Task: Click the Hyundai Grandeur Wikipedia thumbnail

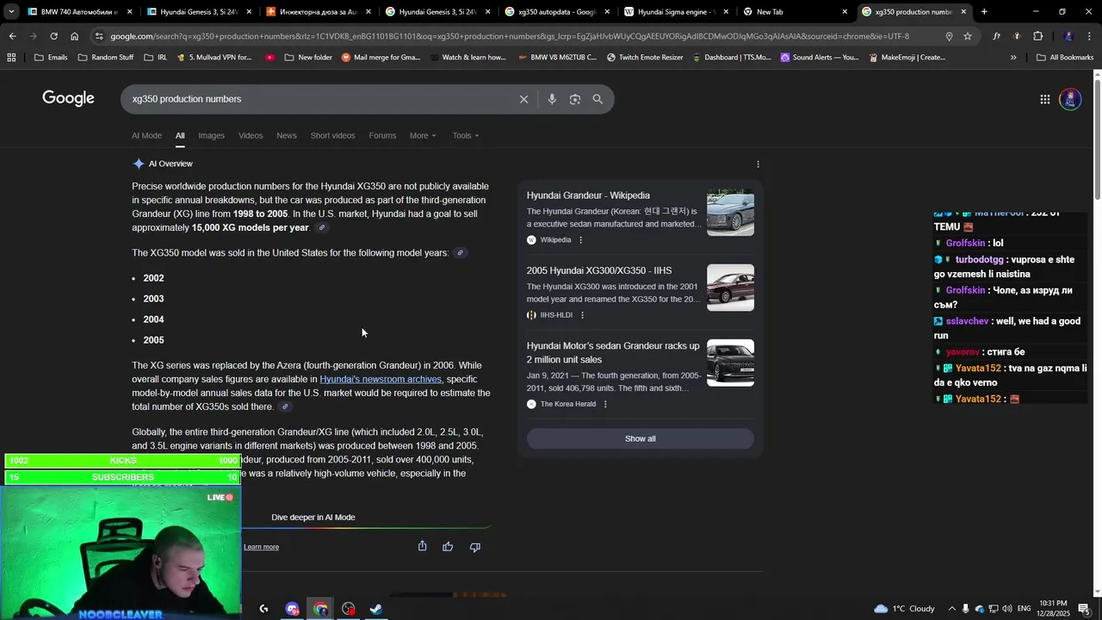Action: click(x=730, y=213)
